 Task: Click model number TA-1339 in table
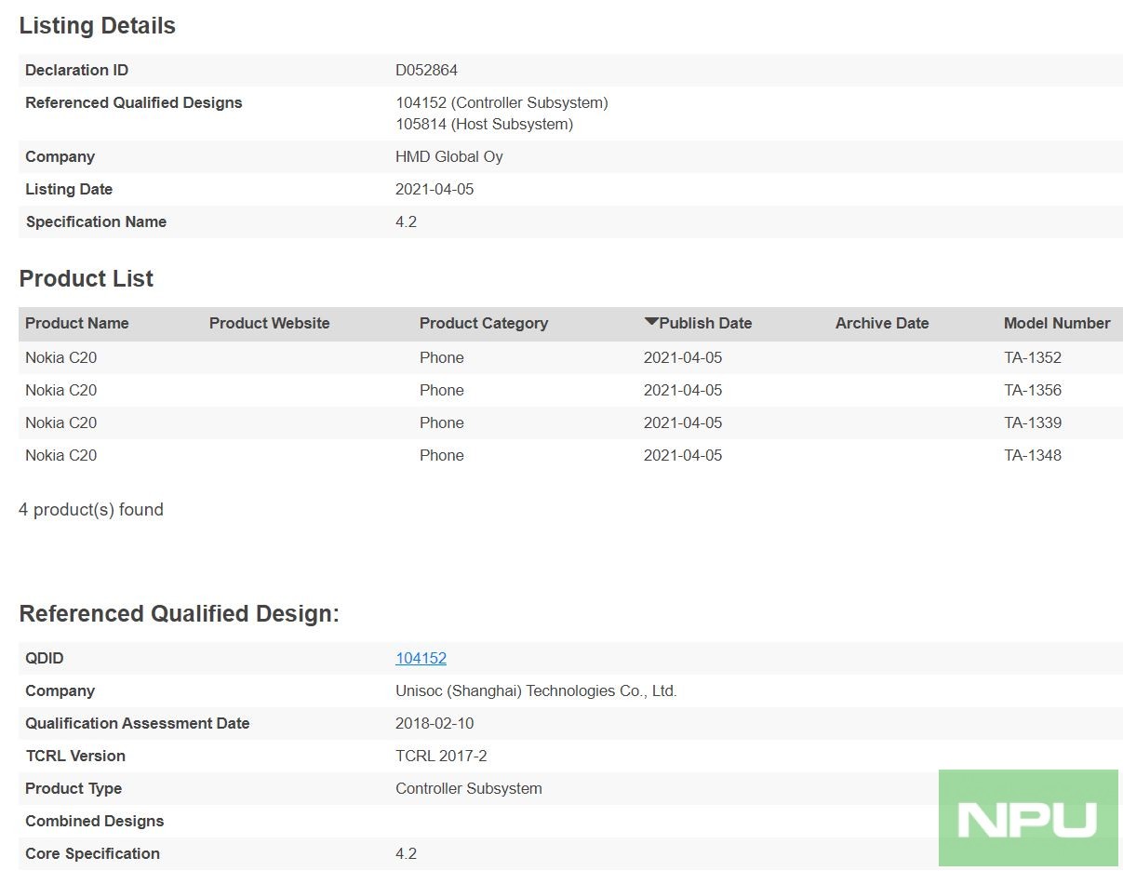click(1032, 422)
